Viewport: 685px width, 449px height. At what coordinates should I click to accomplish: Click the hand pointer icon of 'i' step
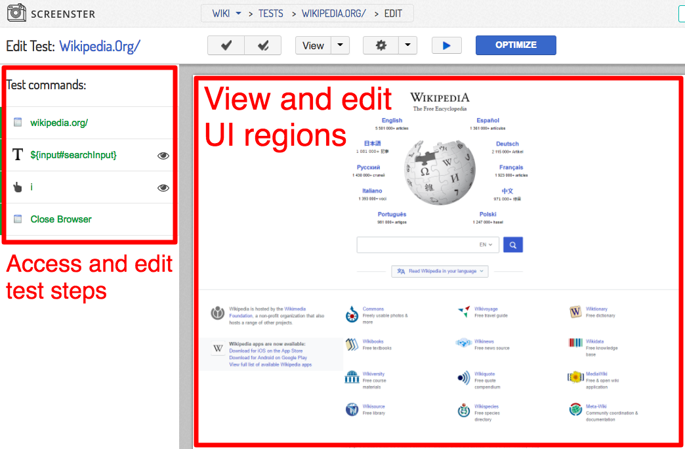pyautogui.click(x=18, y=187)
